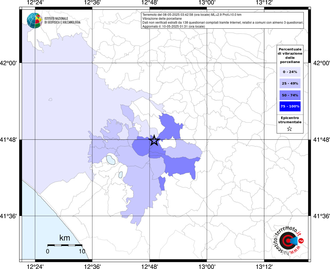Click the 'Dati non verificati estratti da 138 questionari' line

[x=223, y=23]
